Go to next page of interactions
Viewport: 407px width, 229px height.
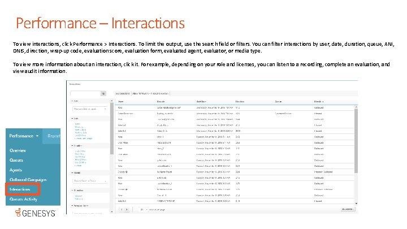[127, 210]
